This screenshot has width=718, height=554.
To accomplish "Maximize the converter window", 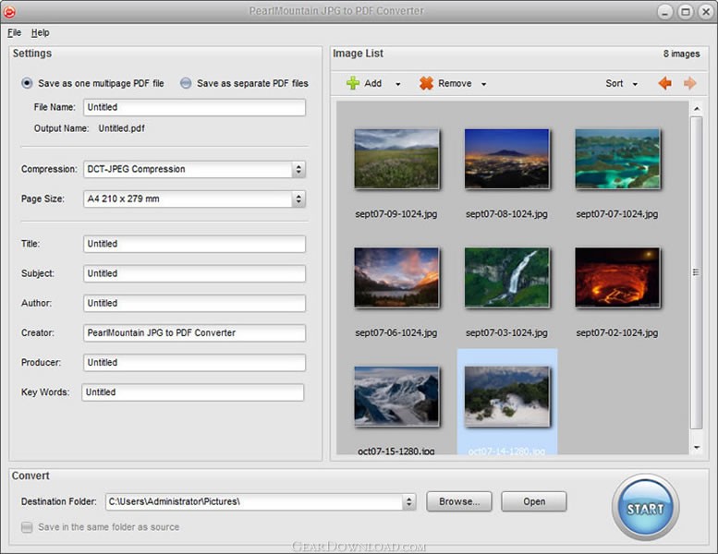I will 686,12.
